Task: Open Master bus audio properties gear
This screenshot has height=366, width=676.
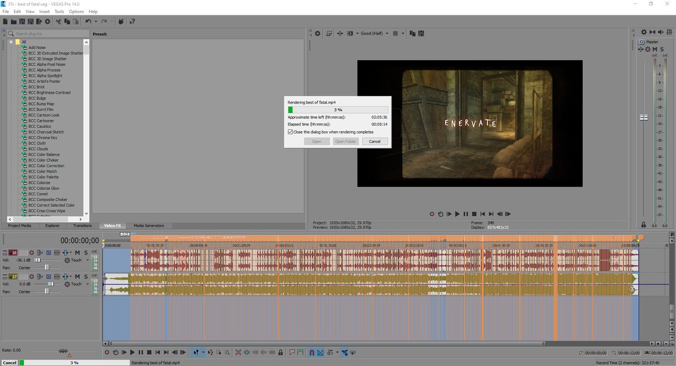Action: pyautogui.click(x=644, y=32)
